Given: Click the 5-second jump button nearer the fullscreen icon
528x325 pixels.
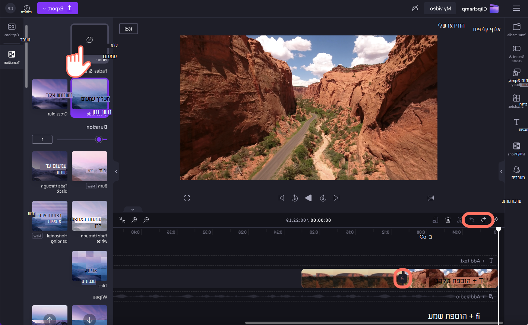Looking at the screenshot, I should pyautogui.click(x=295, y=198).
